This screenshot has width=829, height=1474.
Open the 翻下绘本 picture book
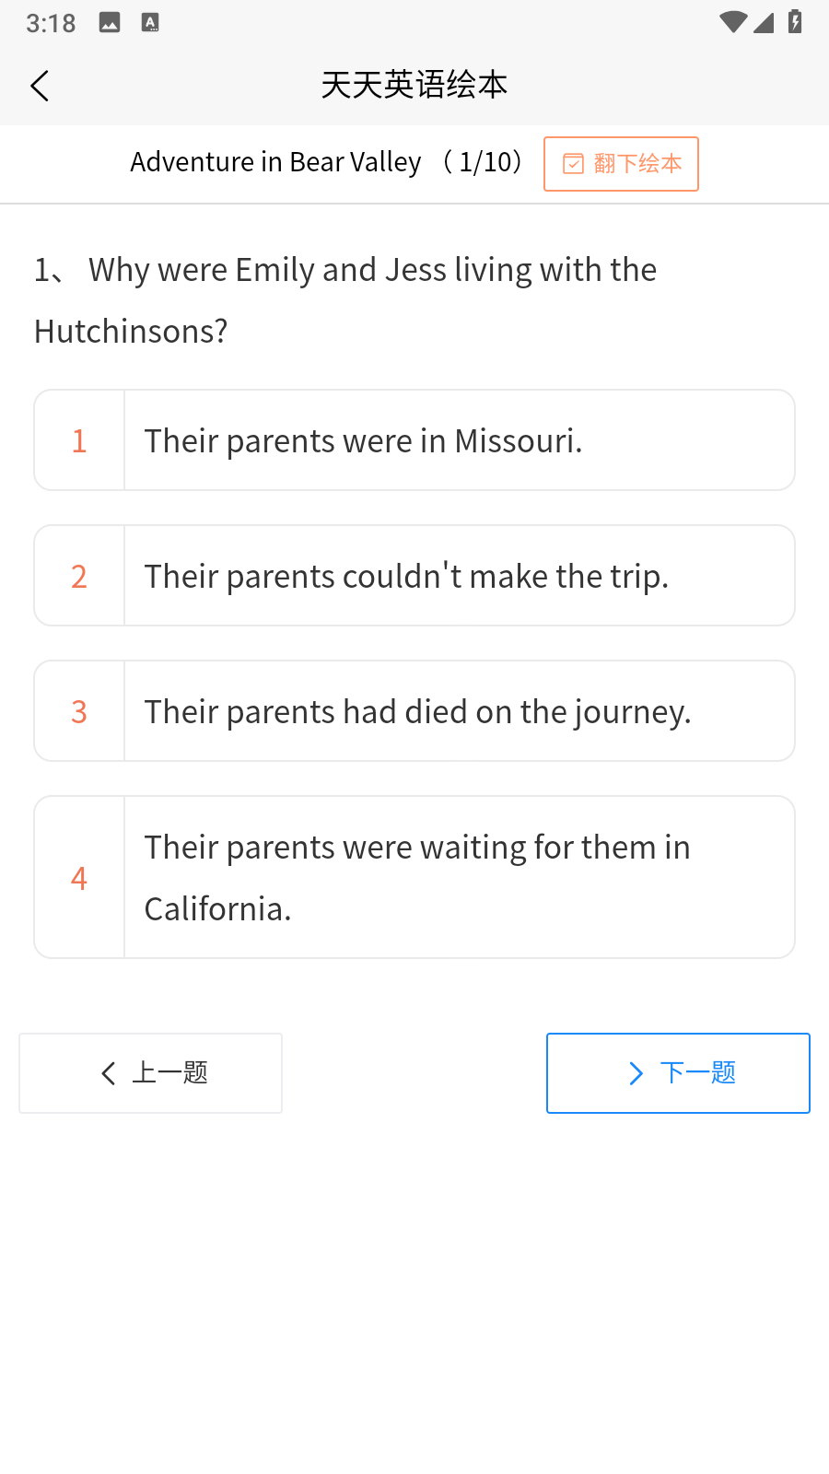tap(622, 164)
